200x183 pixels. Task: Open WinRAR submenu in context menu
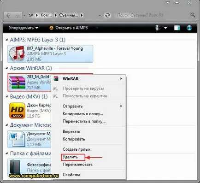pyautogui.click(x=88, y=79)
